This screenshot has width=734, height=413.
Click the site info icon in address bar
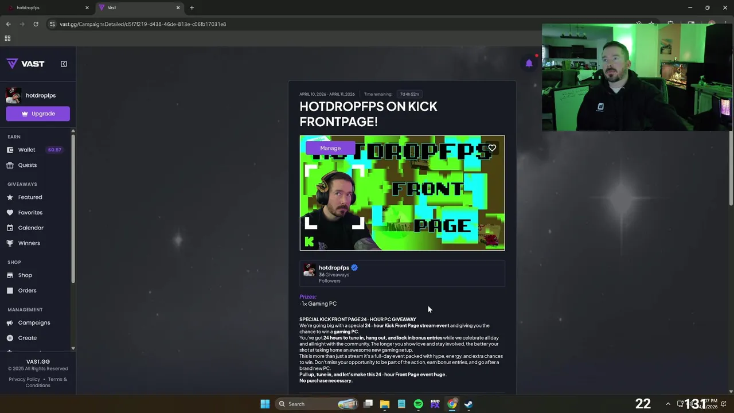coord(53,24)
